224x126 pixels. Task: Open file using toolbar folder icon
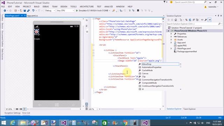pyautogui.click(x=21, y=10)
